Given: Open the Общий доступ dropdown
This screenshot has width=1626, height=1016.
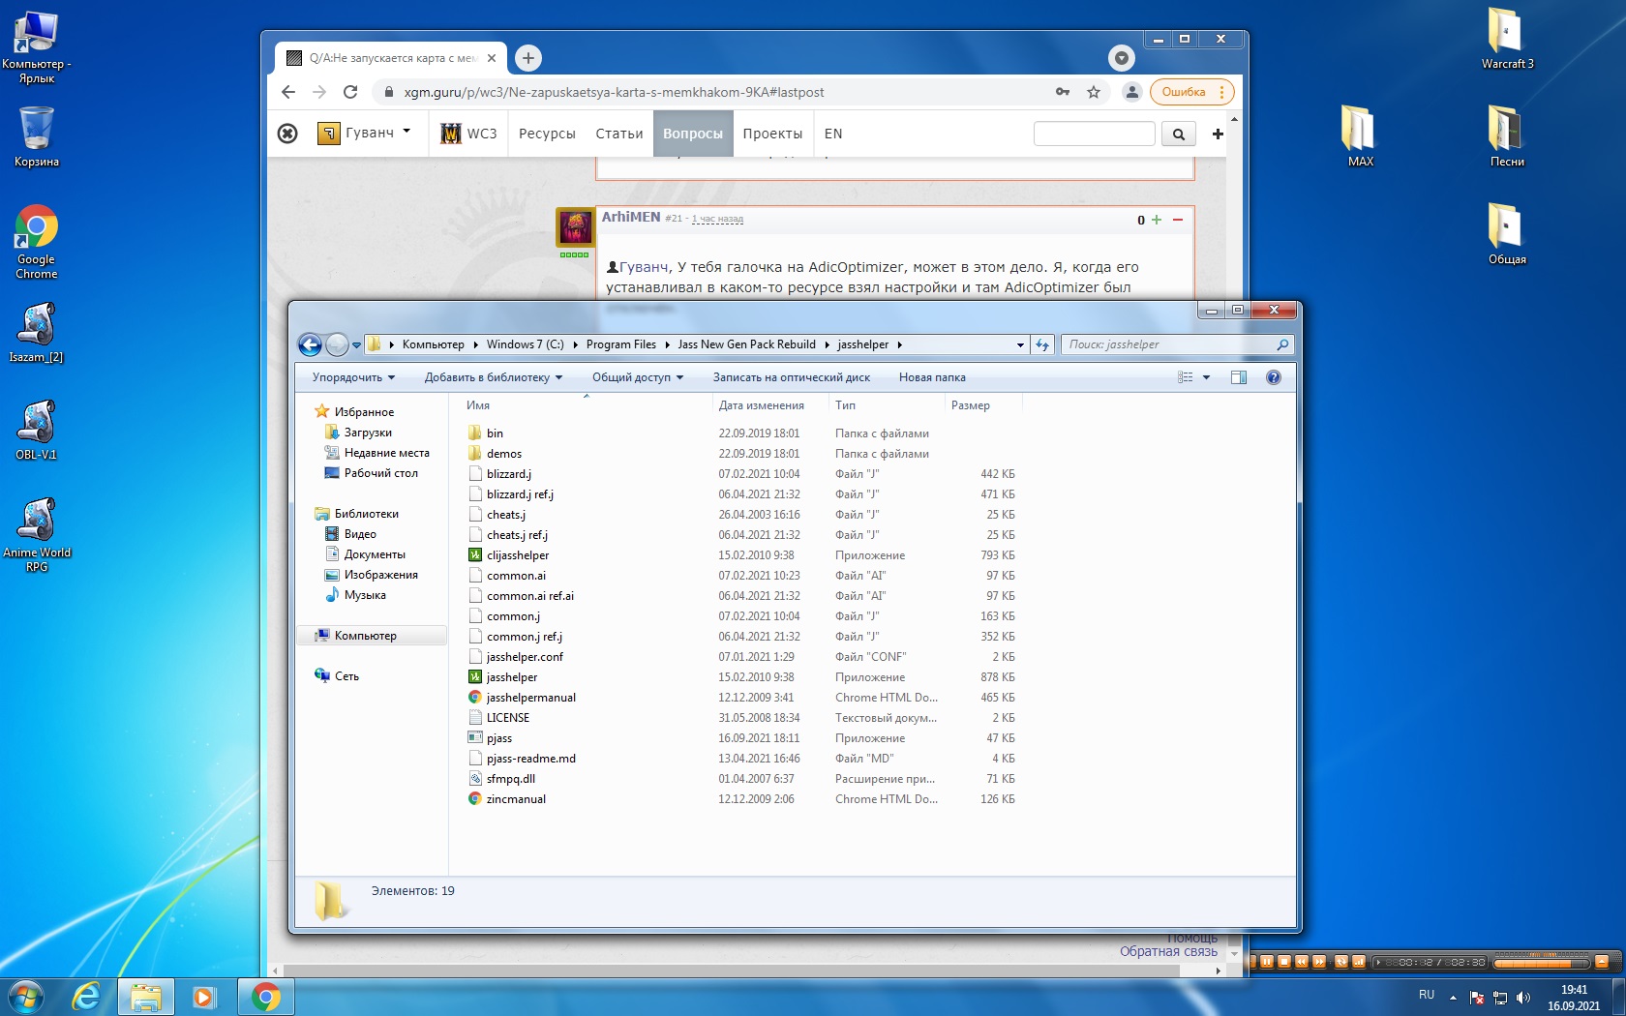Looking at the screenshot, I should click(x=638, y=377).
